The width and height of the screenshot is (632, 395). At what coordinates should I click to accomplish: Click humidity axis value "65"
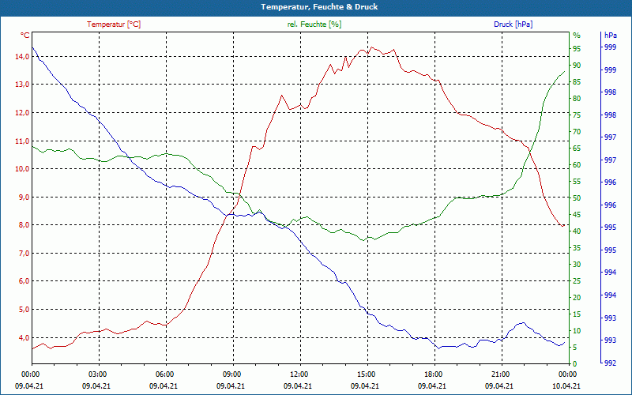coord(577,149)
